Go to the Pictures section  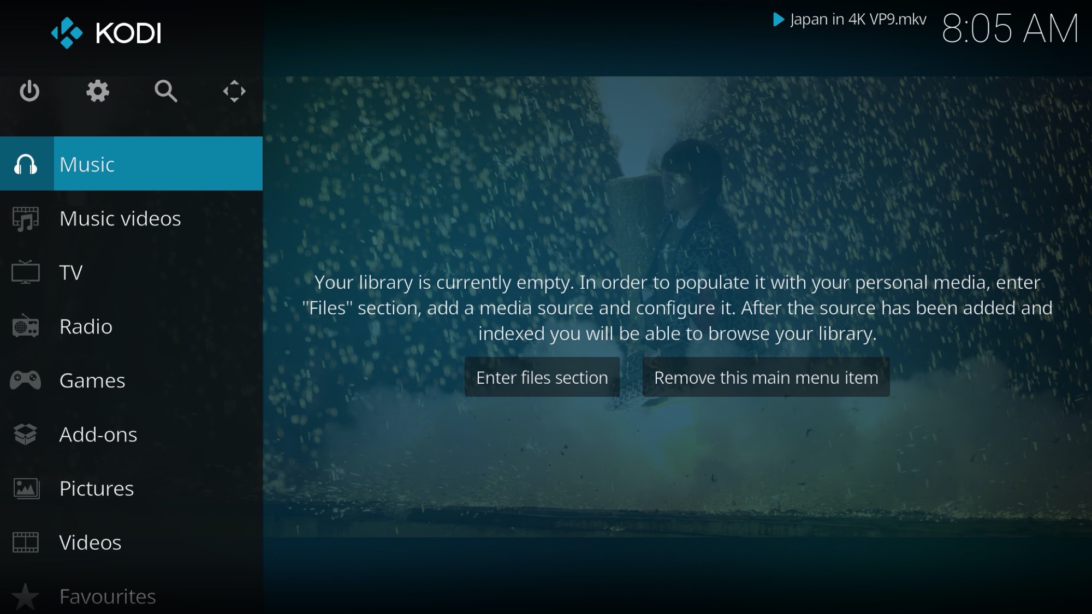pyautogui.click(x=131, y=488)
